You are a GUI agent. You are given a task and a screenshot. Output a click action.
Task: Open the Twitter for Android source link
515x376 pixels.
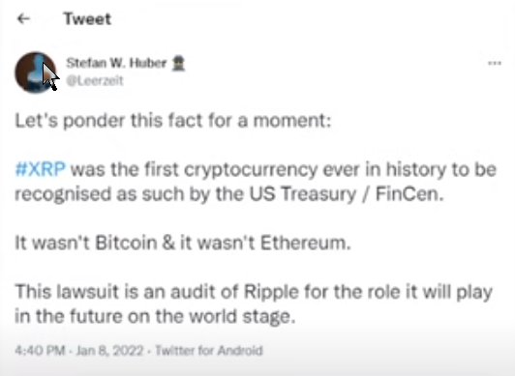209,351
